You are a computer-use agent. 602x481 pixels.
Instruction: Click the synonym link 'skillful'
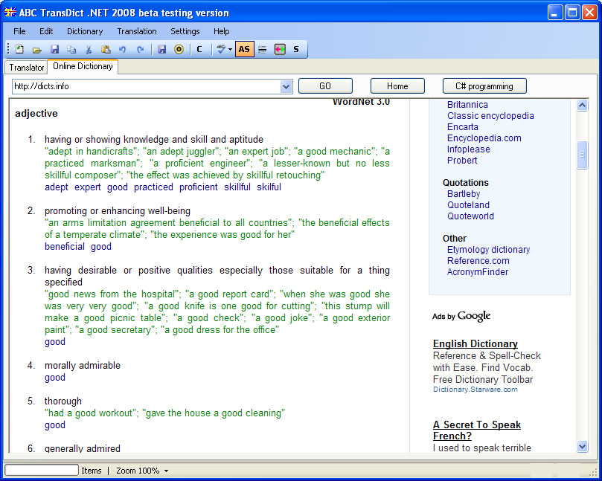pyautogui.click(x=237, y=187)
